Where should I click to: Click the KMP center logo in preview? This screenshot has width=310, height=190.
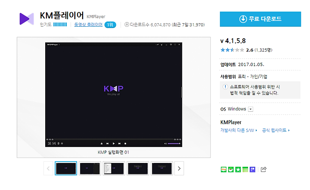114,90
